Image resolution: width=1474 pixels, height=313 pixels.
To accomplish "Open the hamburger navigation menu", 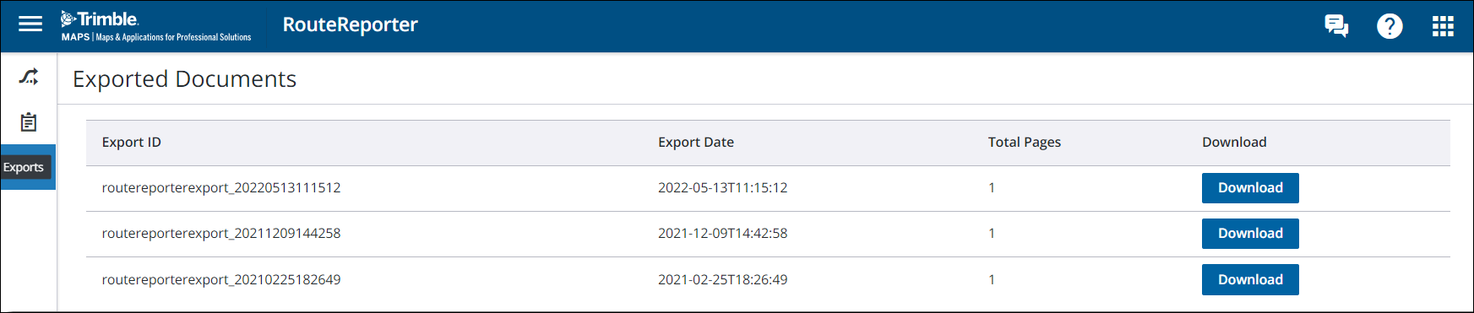I will coord(30,24).
